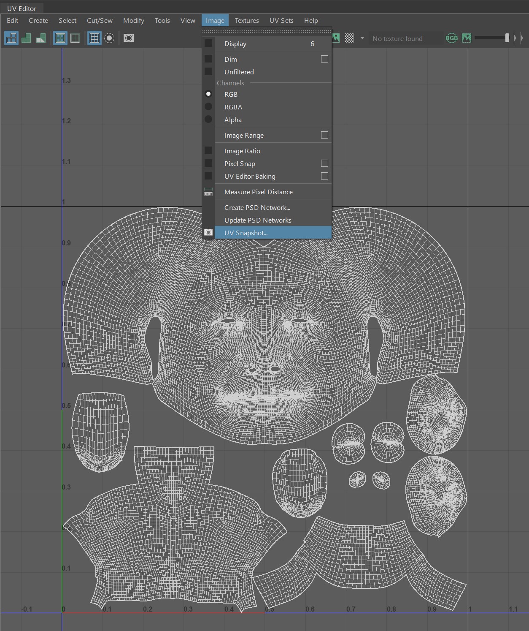Click the isolate select circle icon

coord(109,38)
